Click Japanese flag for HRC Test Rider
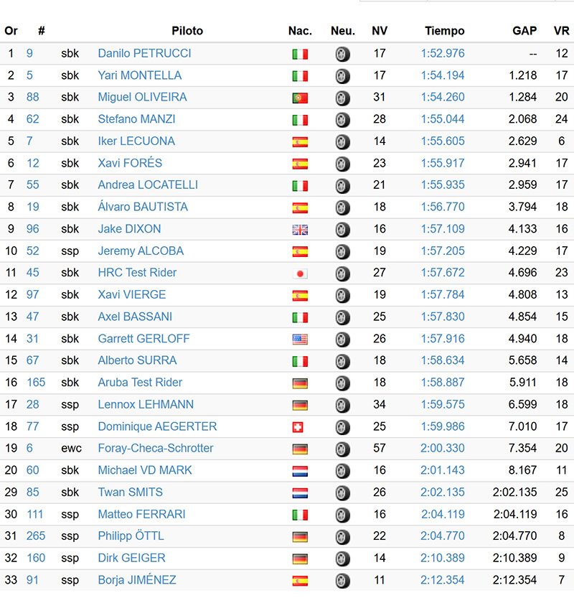 tap(300, 274)
